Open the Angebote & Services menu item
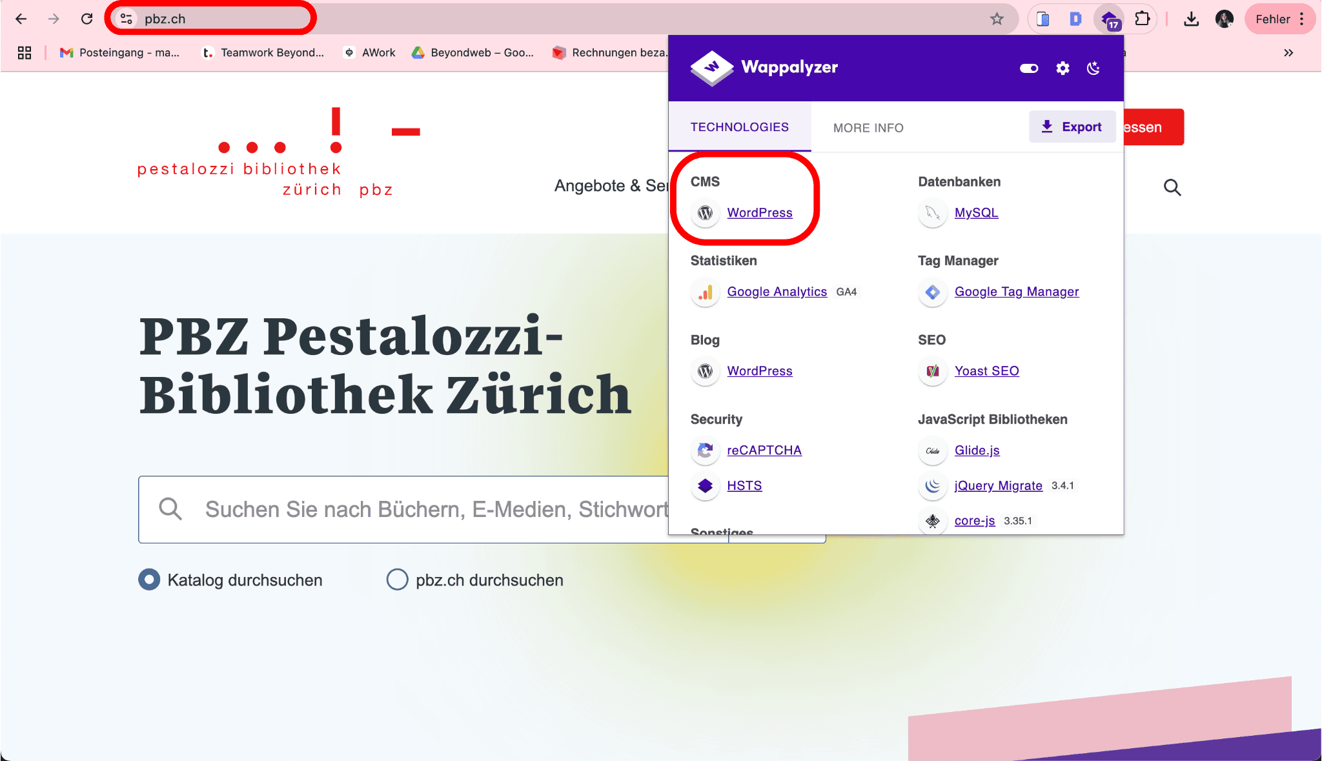The width and height of the screenshot is (1322, 761). pos(611,186)
